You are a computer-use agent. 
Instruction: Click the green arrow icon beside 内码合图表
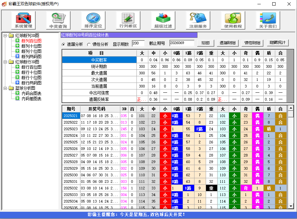17,93
